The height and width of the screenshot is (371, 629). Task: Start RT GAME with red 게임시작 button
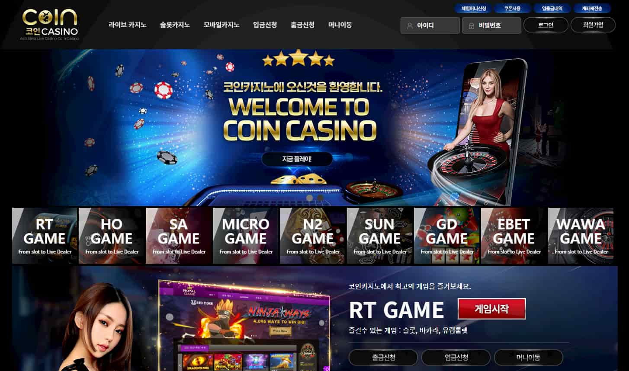pyautogui.click(x=491, y=309)
